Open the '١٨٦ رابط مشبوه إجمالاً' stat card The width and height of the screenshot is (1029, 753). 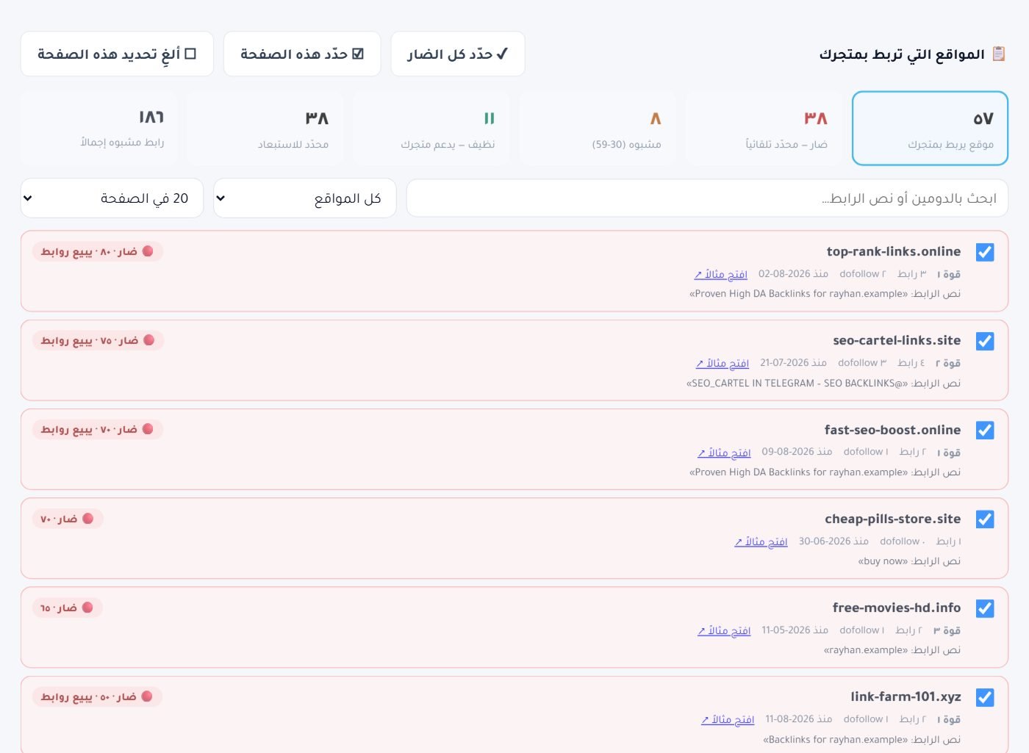point(98,129)
